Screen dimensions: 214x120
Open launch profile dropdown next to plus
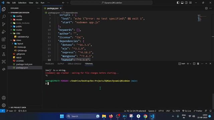191,64
